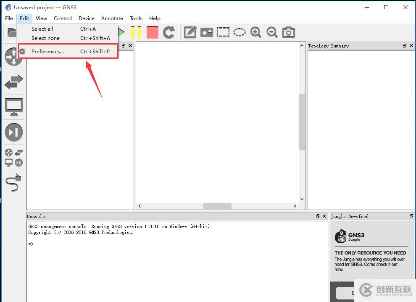Screen dimensions: 416x302
Task: Click the open project folder icon
Action: tap(12, 32)
